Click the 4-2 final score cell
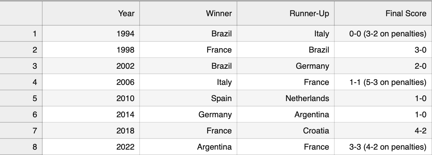 (x=383, y=131)
